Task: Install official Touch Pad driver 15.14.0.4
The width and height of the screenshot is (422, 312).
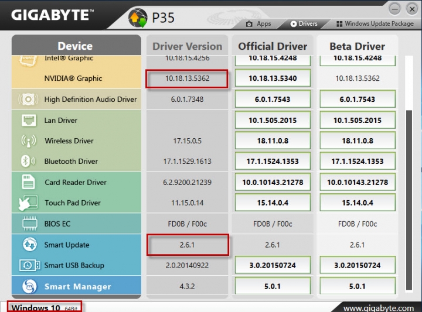Action: click(273, 203)
